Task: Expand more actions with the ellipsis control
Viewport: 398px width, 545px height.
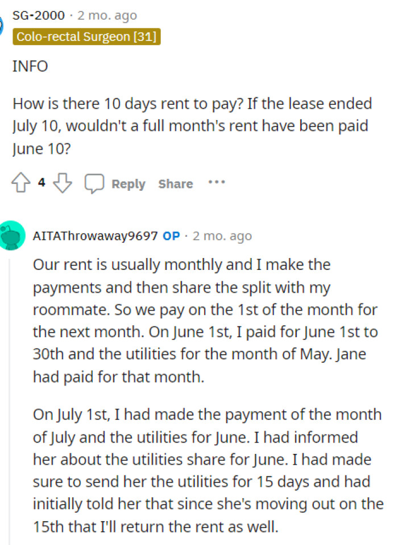Action: [217, 183]
